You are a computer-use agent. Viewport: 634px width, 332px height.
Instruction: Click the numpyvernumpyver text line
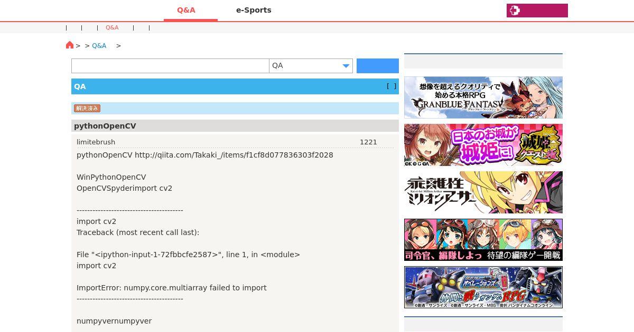pyautogui.click(x=114, y=321)
